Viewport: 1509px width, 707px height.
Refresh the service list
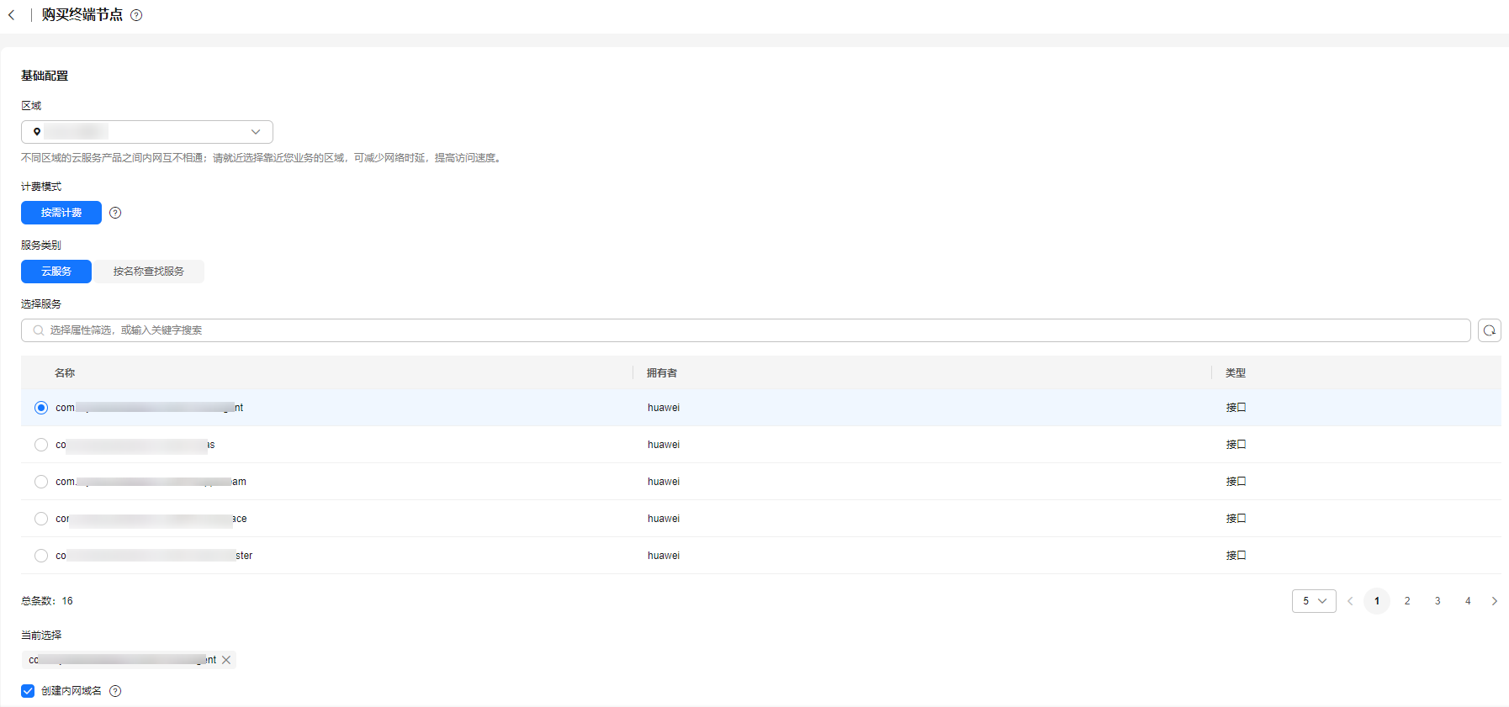point(1490,330)
